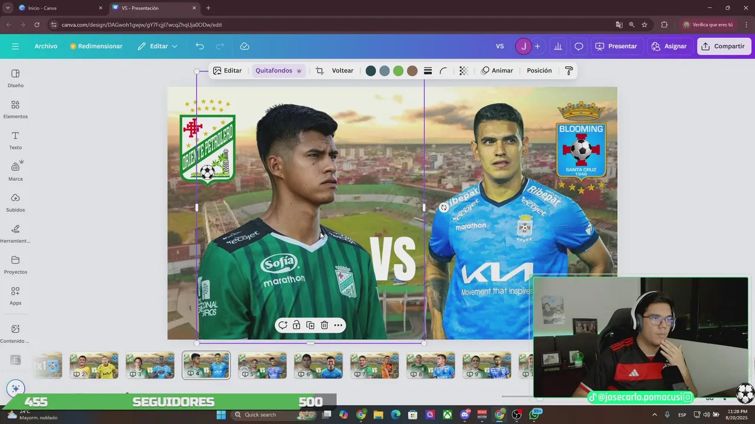The height and width of the screenshot is (424, 755).
Task: Click the Presentar button
Action: pos(616,46)
